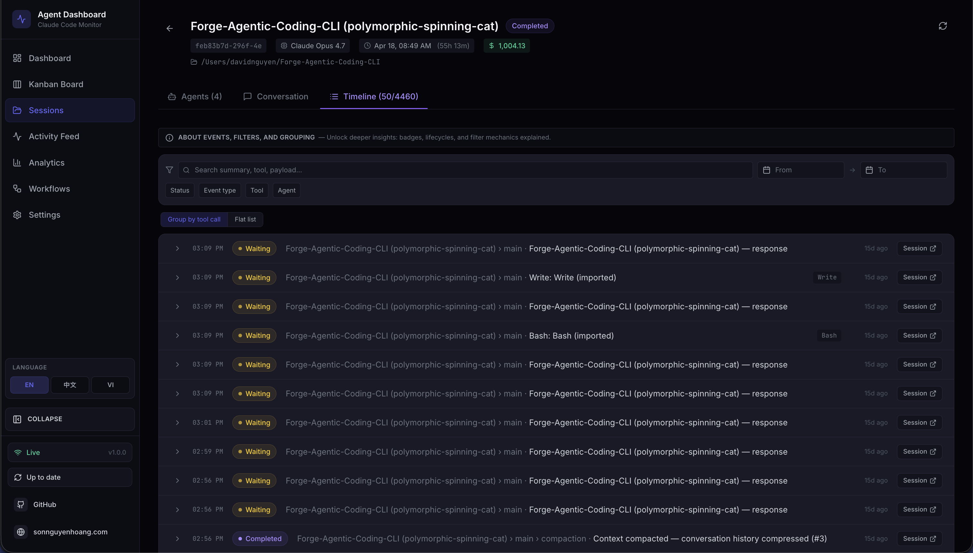Click the Agent Dashboard pulse logo icon
973x553 pixels.
click(x=21, y=19)
